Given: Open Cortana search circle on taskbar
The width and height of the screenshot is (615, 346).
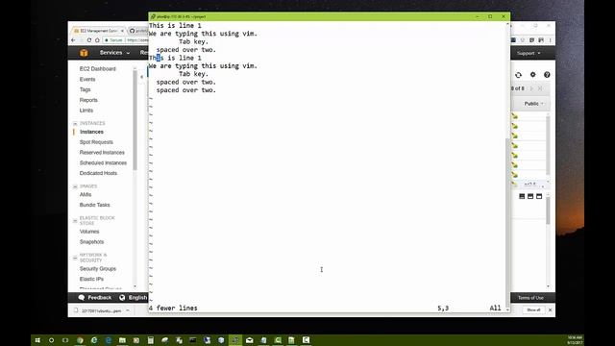Looking at the screenshot, I should point(51,340).
